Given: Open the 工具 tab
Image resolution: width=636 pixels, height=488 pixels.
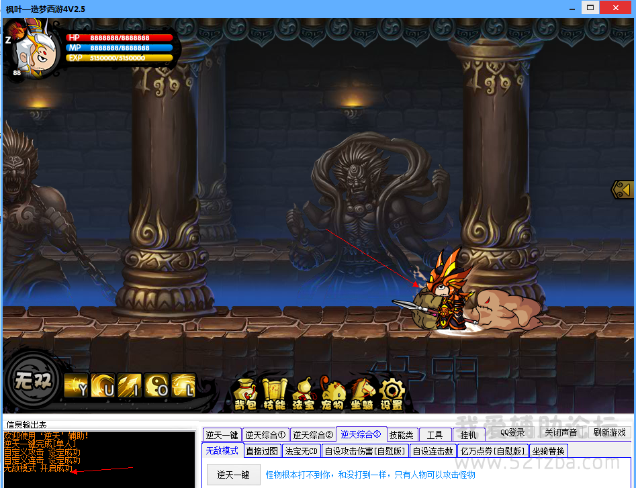Looking at the screenshot, I should pyautogui.click(x=435, y=435).
